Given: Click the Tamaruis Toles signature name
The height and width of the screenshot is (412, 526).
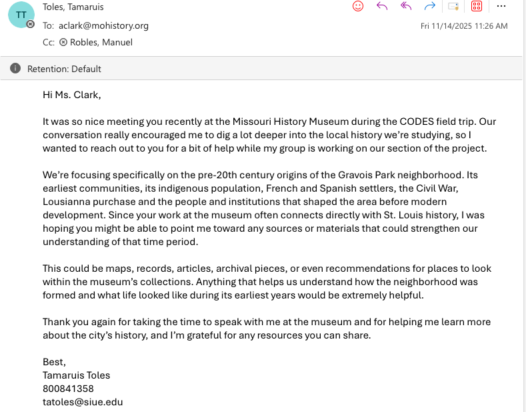Looking at the screenshot, I should 77,375.
